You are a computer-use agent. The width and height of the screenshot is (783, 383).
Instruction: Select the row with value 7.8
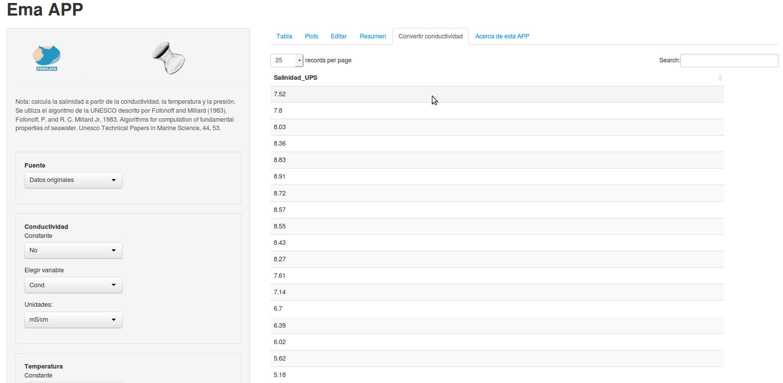pyautogui.click(x=497, y=111)
